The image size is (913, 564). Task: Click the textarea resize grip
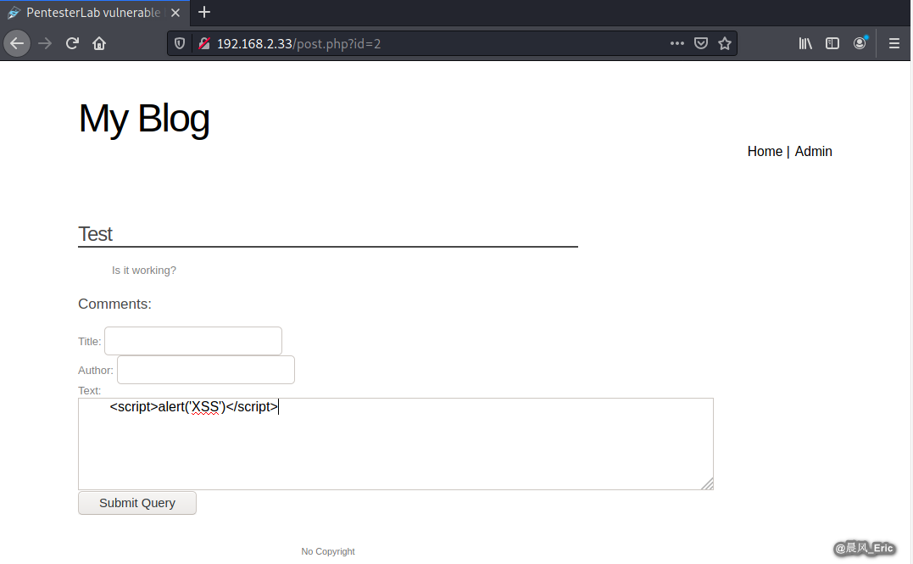pos(707,483)
